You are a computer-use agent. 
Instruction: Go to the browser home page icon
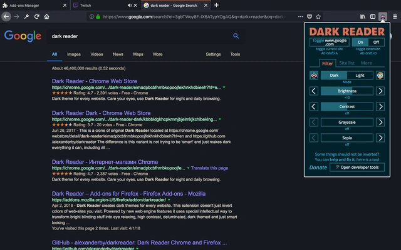click(46, 17)
